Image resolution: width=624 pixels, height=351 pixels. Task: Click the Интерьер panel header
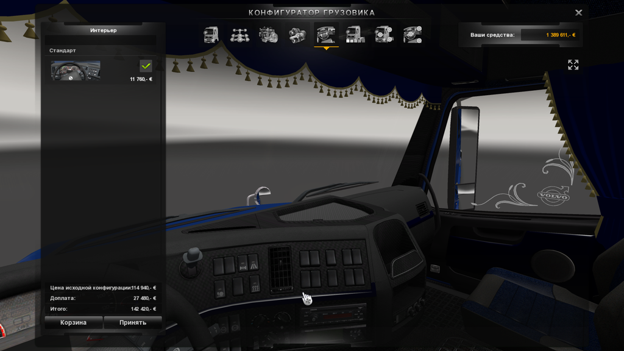click(x=103, y=30)
